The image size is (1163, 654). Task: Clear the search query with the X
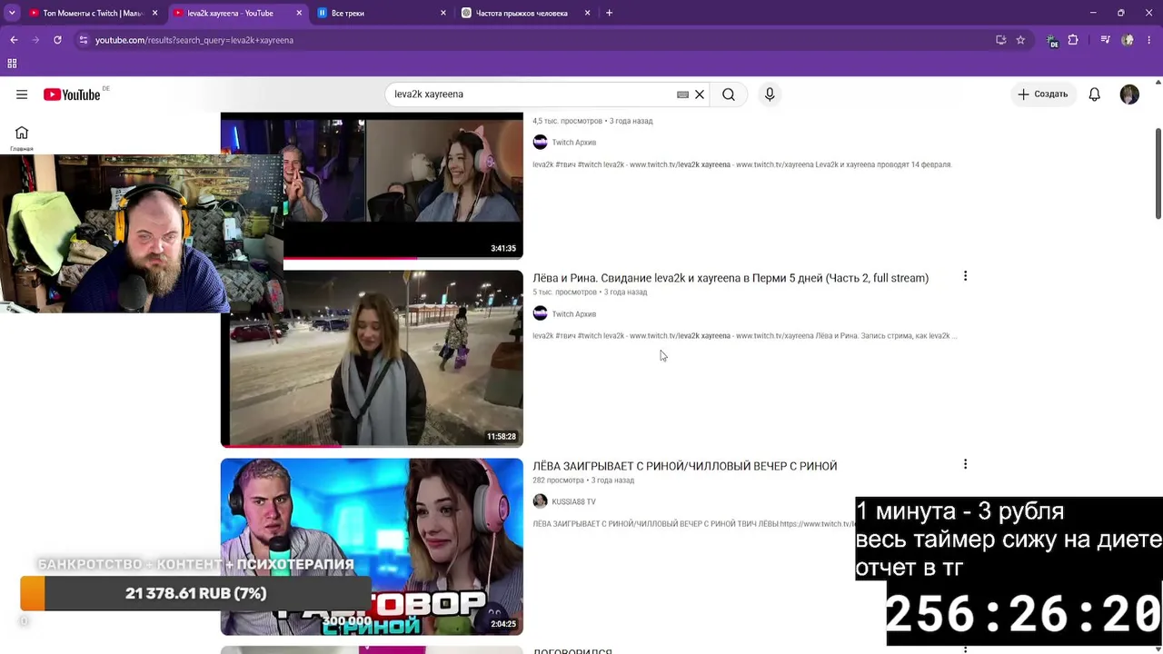pos(700,94)
